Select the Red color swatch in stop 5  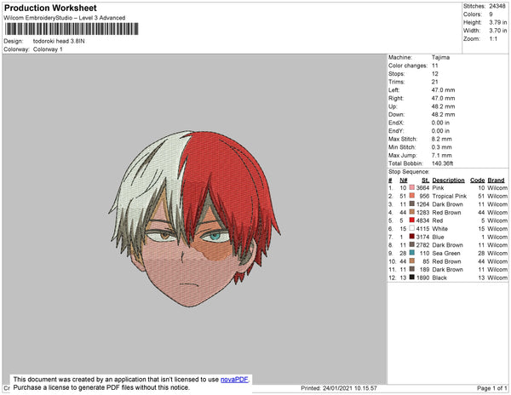pyautogui.click(x=412, y=220)
